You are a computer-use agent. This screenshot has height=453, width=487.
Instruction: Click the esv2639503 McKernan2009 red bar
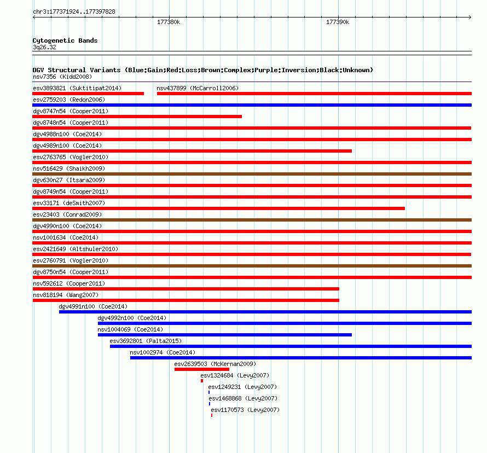(x=202, y=369)
